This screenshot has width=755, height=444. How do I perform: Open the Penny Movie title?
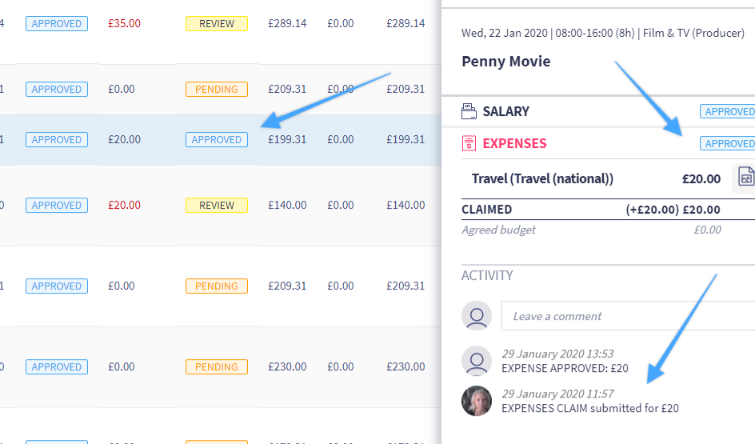(505, 62)
